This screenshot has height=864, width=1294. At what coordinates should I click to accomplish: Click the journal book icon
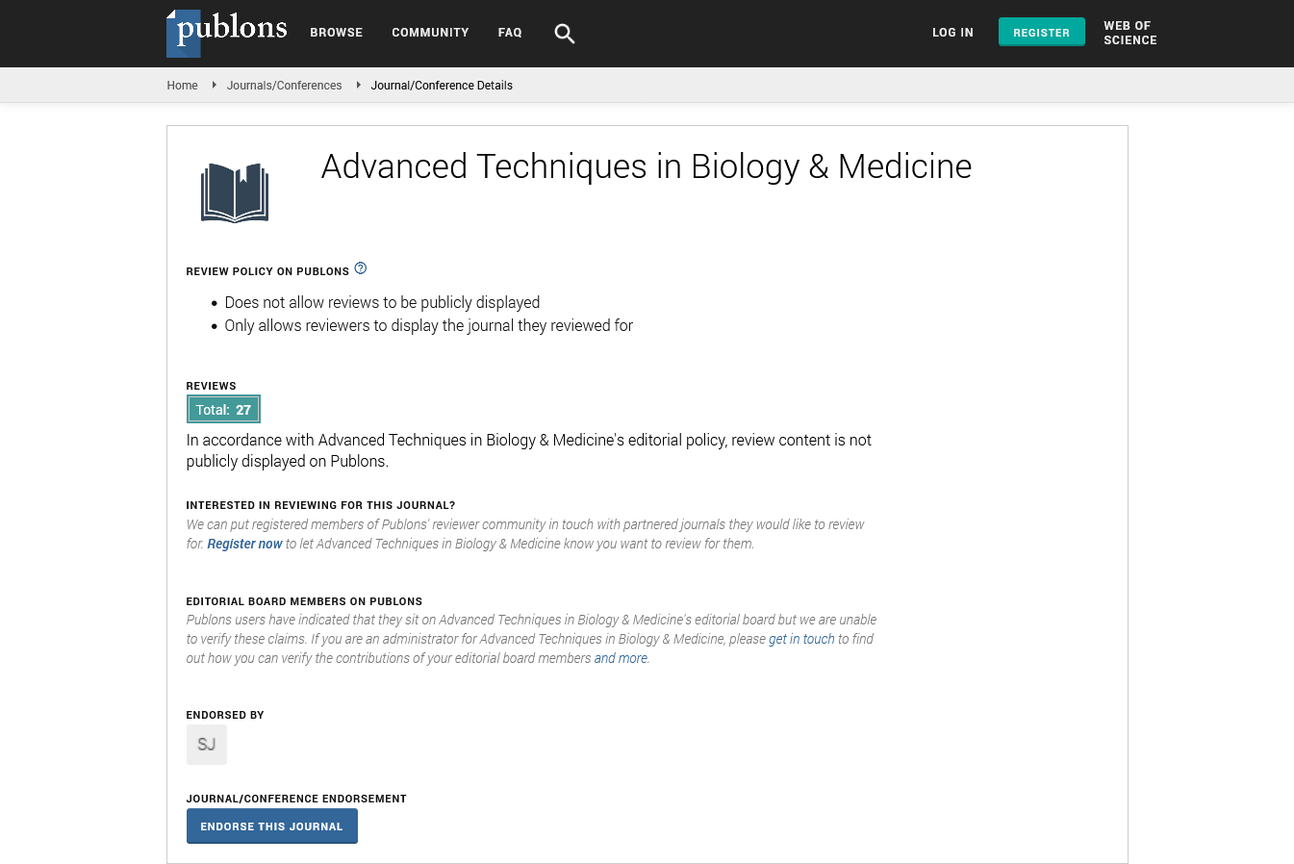(235, 192)
